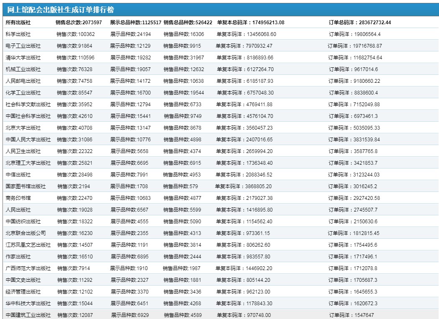Screen dimensions: 439x319
Task: Click the 销售总次数 total header
Action: click(x=79, y=23)
